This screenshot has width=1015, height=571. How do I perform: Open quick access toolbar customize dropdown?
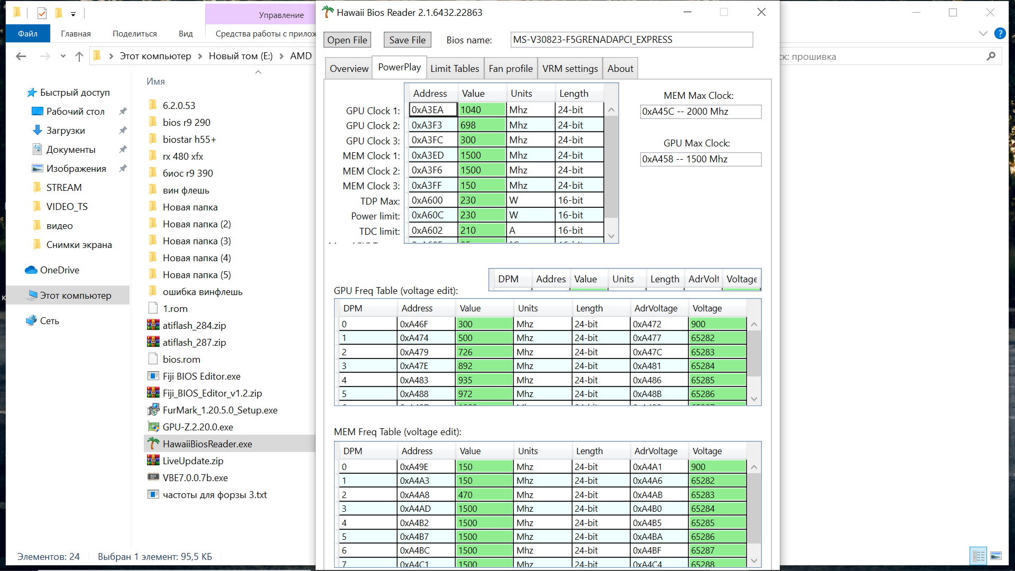73,13
